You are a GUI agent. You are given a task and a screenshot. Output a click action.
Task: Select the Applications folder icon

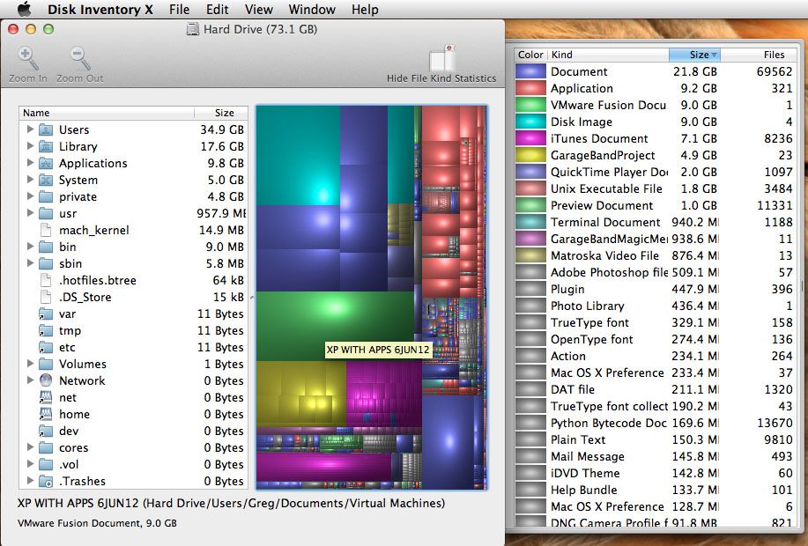[x=46, y=163]
